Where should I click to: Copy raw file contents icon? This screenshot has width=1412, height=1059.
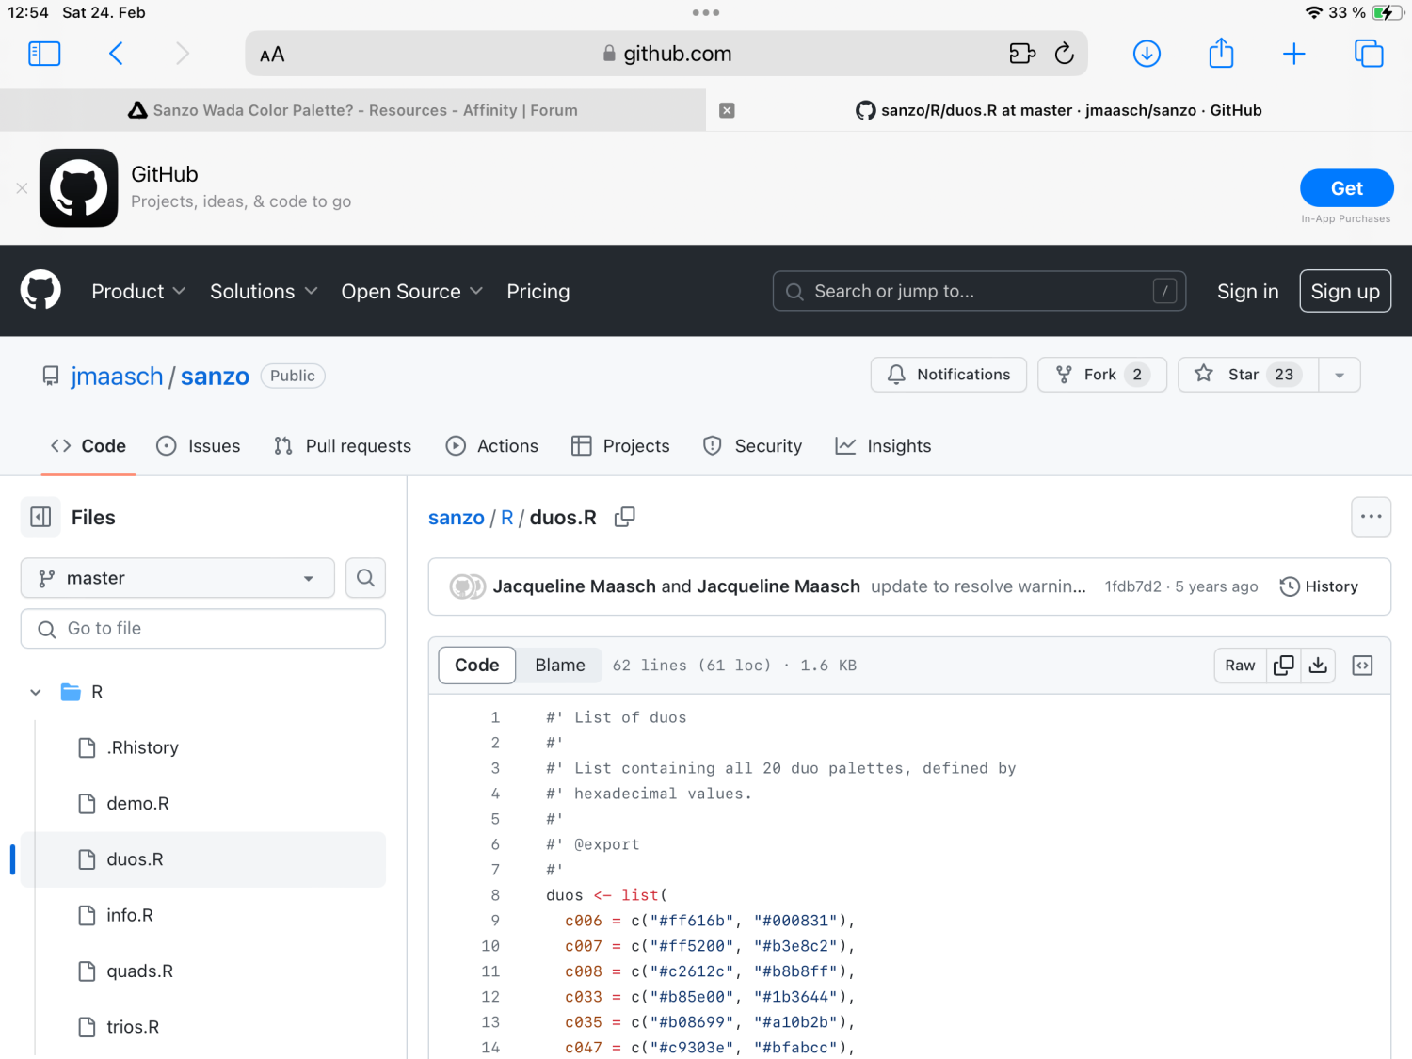[1283, 666]
